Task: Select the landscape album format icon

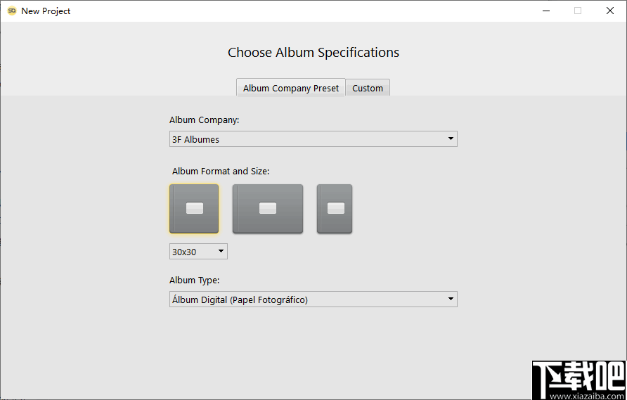Action: (x=268, y=208)
